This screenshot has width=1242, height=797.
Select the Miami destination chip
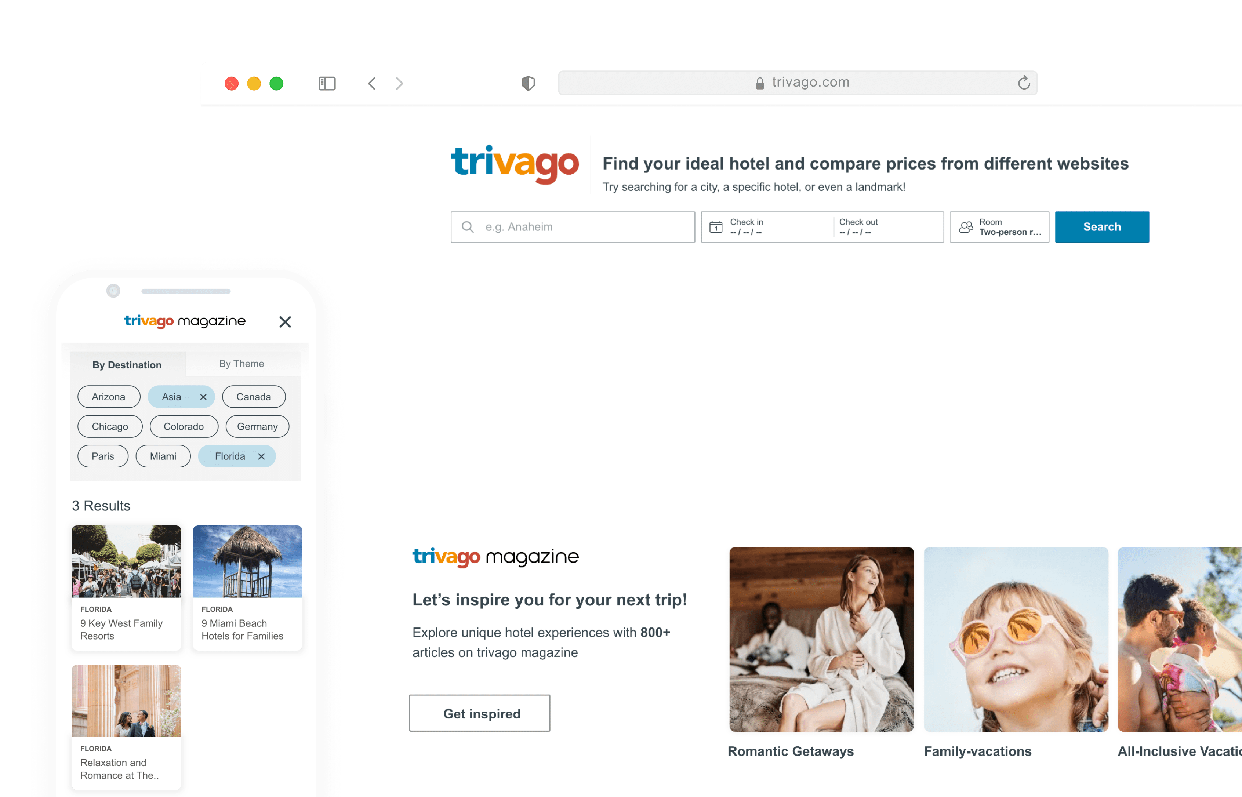(163, 456)
